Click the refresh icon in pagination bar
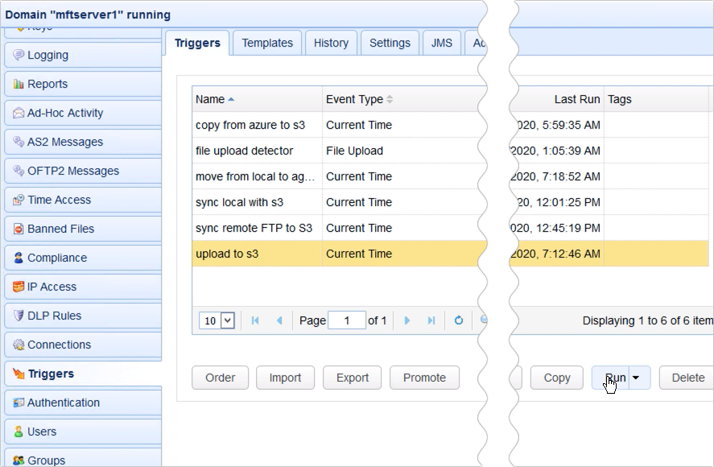 (x=458, y=320)
